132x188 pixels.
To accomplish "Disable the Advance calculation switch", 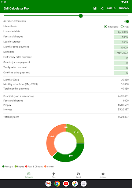I will (126, 21).
